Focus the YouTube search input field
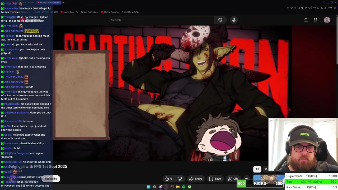338x190 pixels. [x=161, y=20]
